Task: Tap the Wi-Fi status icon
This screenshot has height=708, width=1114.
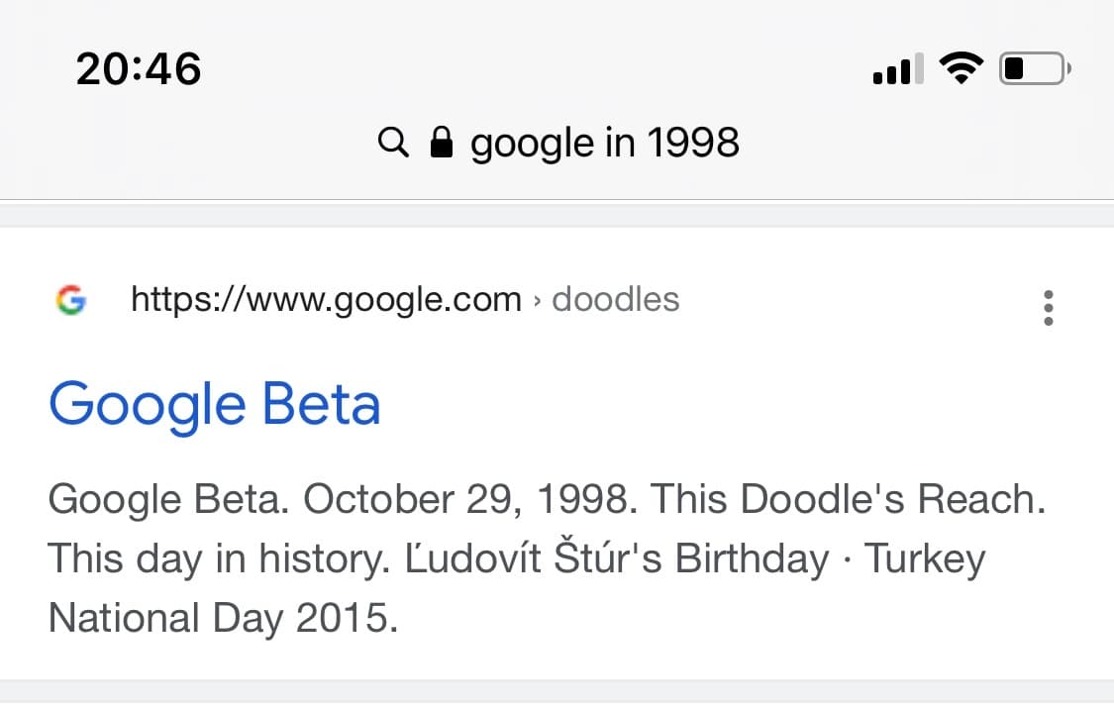Action: click(x=961, y=68)
